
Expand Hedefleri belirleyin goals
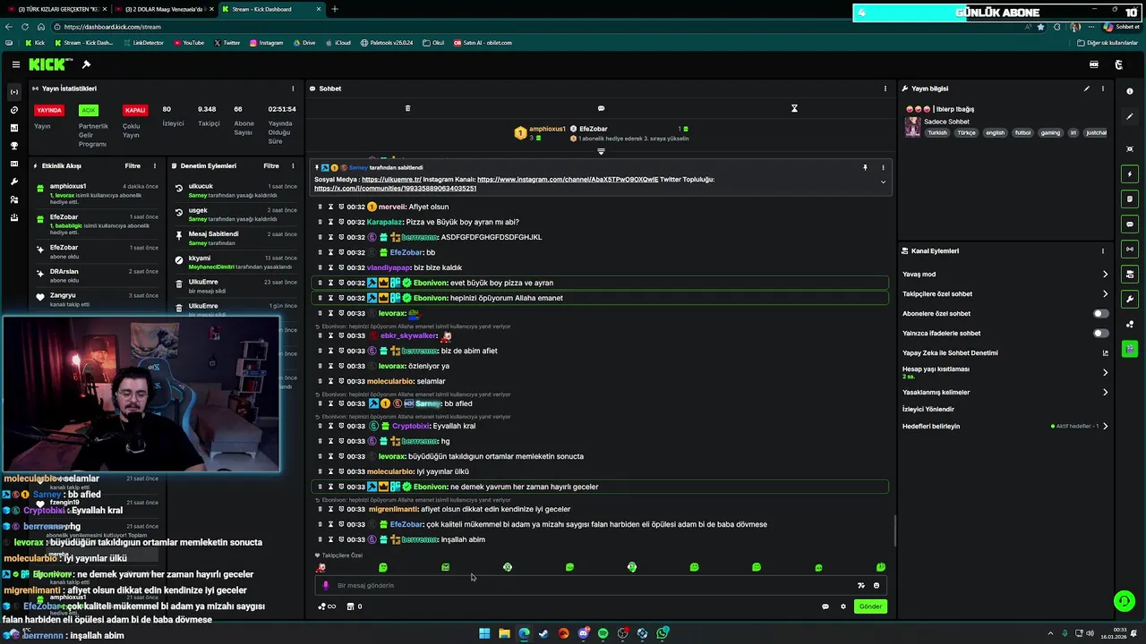[x=1105, y=427]
